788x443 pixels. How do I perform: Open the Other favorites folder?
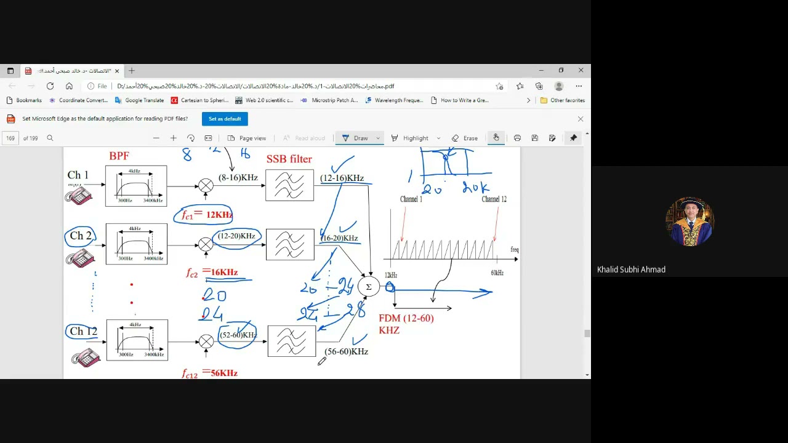[563, 100]
